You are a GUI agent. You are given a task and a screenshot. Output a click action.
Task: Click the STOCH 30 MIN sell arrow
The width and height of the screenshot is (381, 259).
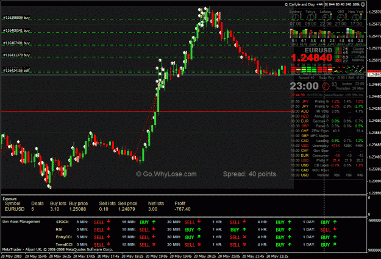pyautogui.click(x=199, y=221)
